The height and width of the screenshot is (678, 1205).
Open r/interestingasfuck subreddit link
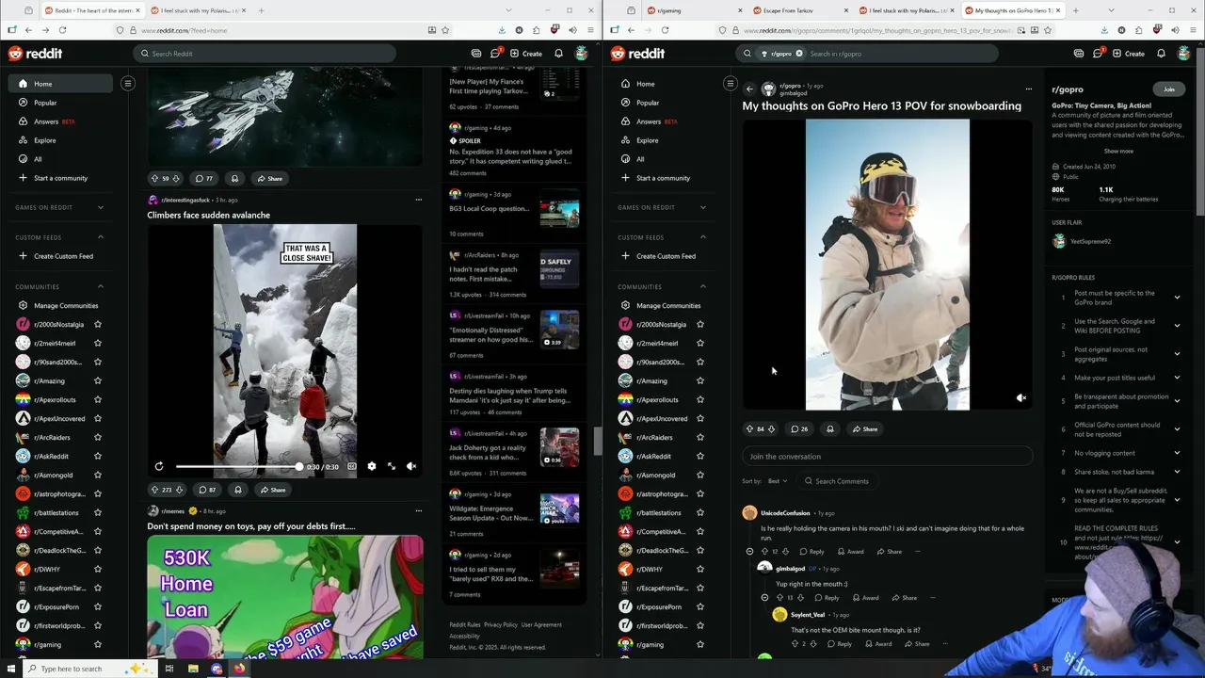[x=185, y=200]
